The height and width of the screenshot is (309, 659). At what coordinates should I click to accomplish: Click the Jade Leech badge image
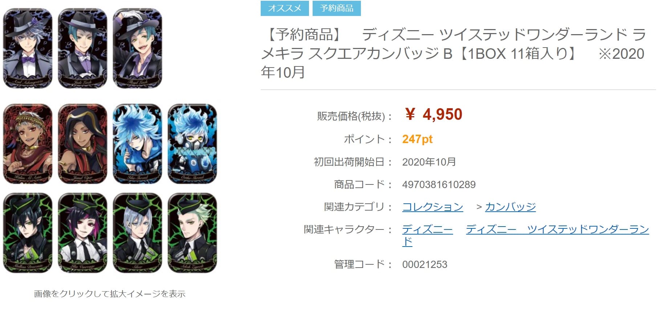tap(83, 49)
